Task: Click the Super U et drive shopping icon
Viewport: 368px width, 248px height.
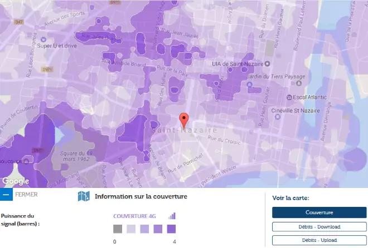Action: click(43, 39)
